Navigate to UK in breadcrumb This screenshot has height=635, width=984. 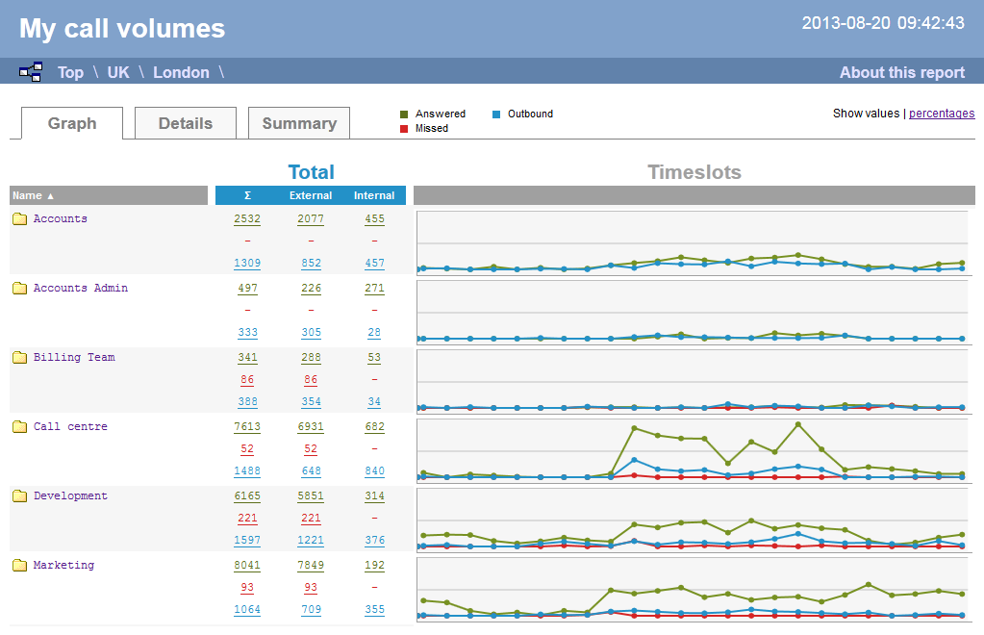point(117,72)
